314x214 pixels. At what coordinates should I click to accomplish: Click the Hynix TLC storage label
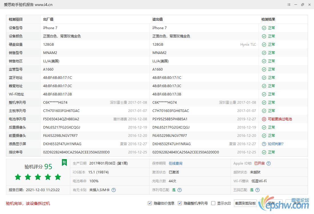coord(248,45)
